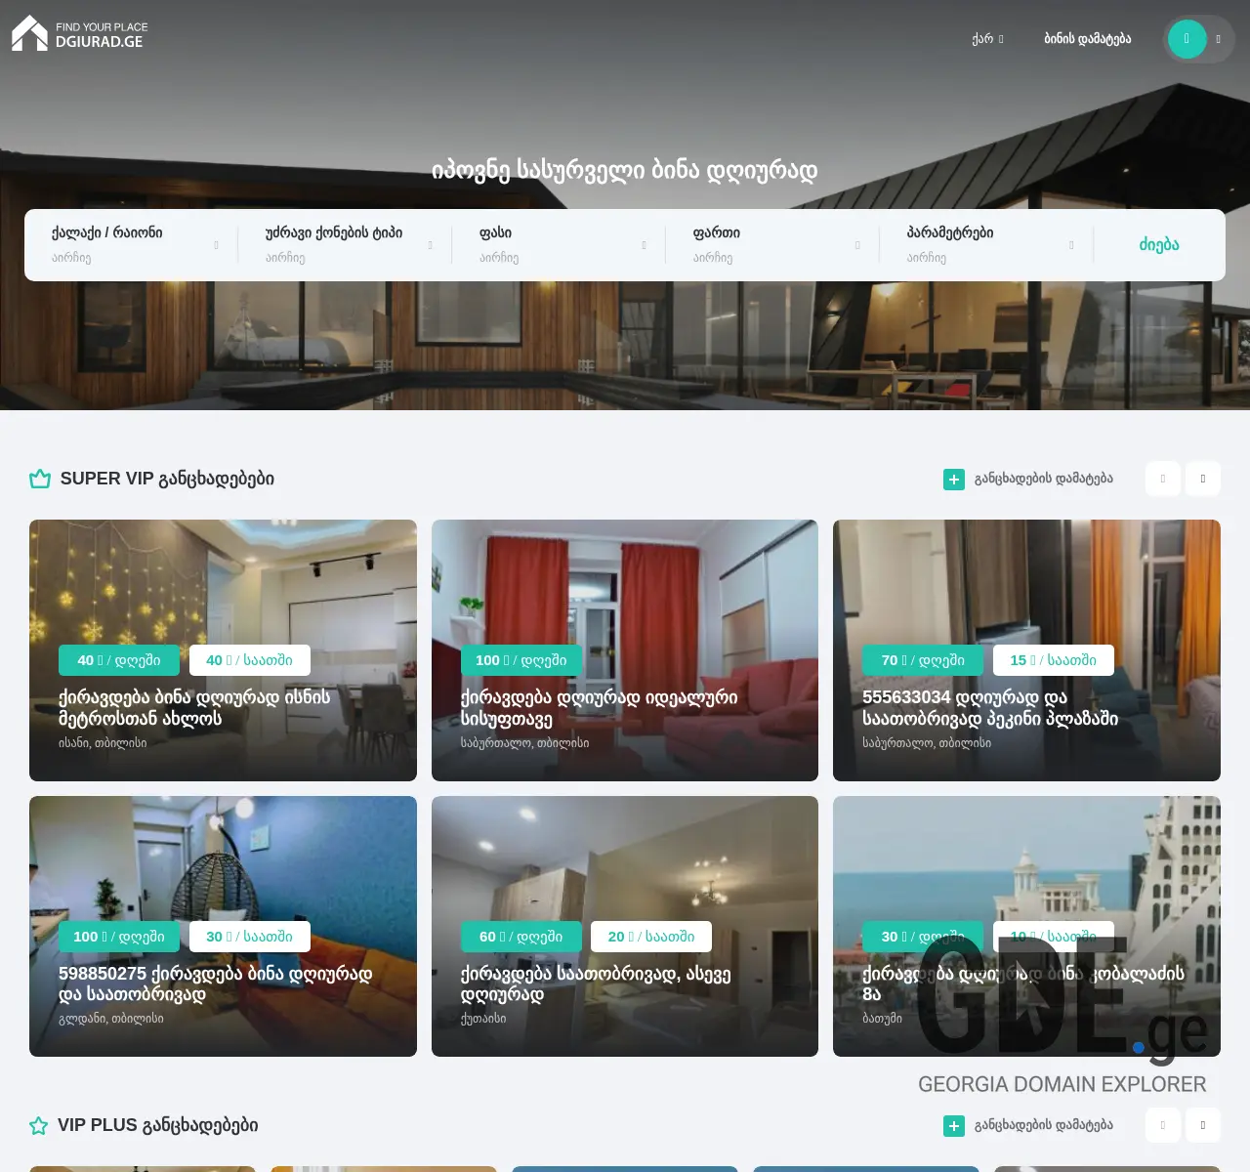Open the პარამეტრები parameters dropdown
The image size is (1250, 1172).
click(x=985, y=244)
